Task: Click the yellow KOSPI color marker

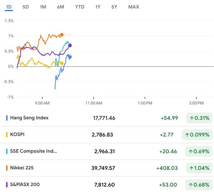Action: 7,135
